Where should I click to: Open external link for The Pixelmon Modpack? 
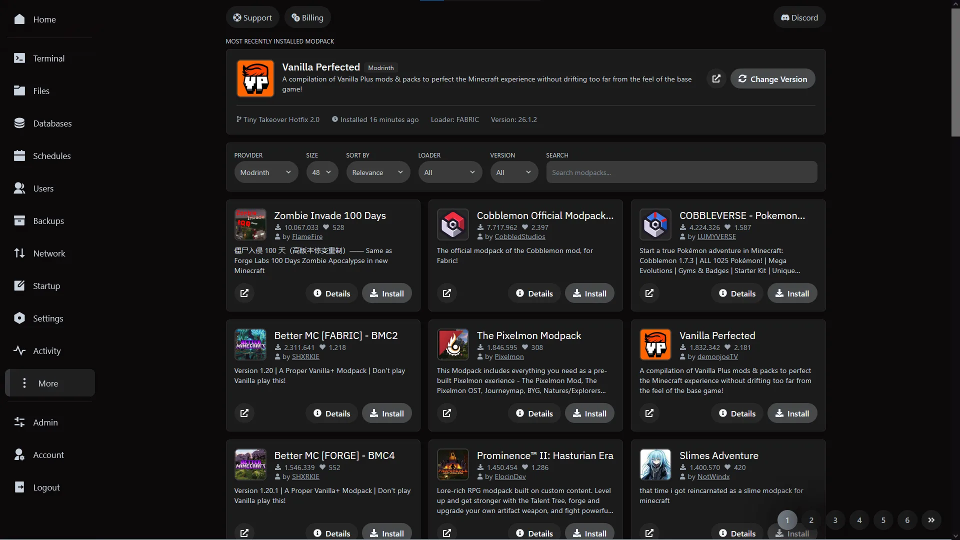coord(447,413)
